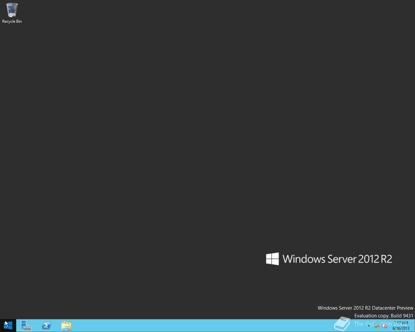Show hidden icons in system tray
Screen dimensions: 415x332
tap(369, 326)
